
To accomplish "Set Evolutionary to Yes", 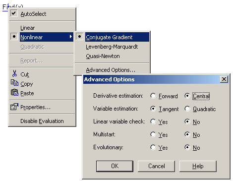I will [x=153, y=147].
